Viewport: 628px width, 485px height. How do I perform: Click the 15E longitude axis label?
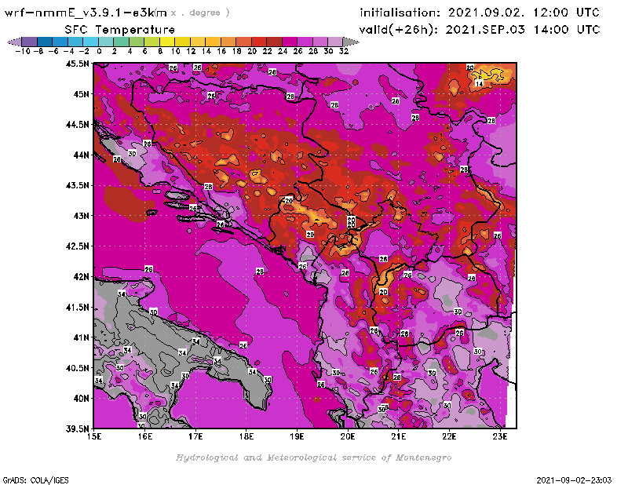(94, 436)
